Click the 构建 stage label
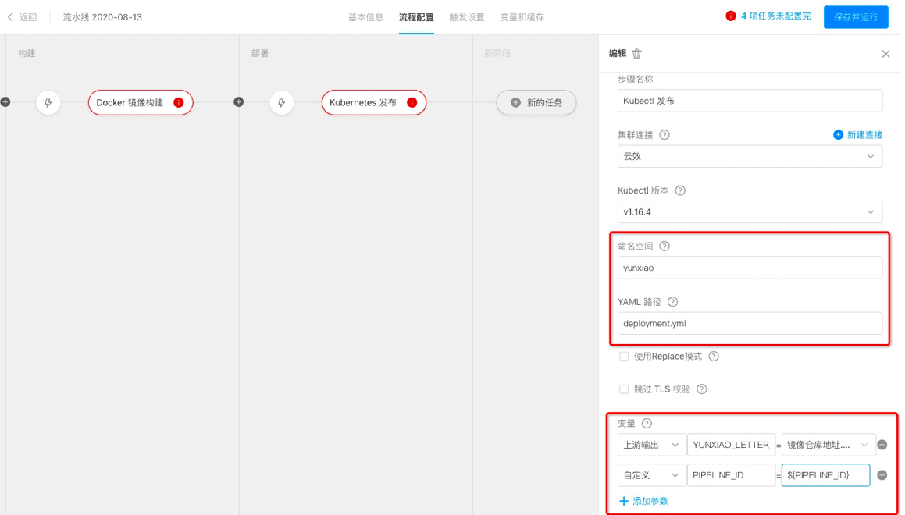 pyautogui.click(x=27, y=53)
